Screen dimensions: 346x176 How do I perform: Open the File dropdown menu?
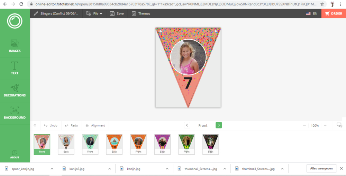(94, 13)
